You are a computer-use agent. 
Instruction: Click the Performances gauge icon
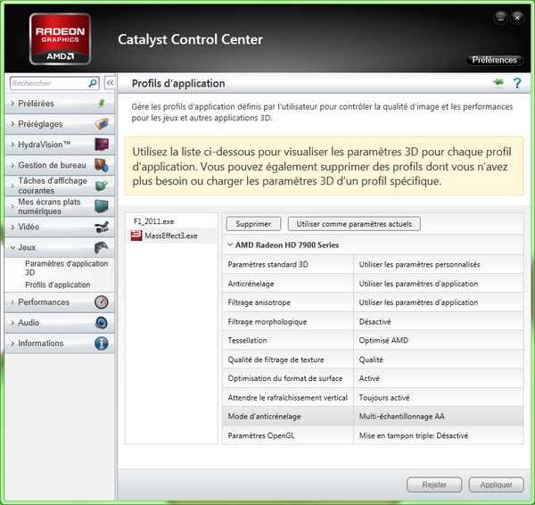(x=102, y=302)
